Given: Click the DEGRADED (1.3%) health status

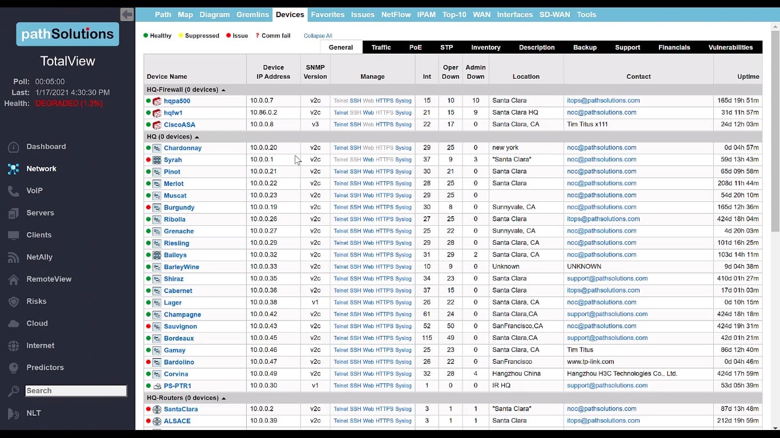Looking at the screenshot, I should point(69,104).
